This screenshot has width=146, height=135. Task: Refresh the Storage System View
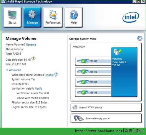point(140,38)
